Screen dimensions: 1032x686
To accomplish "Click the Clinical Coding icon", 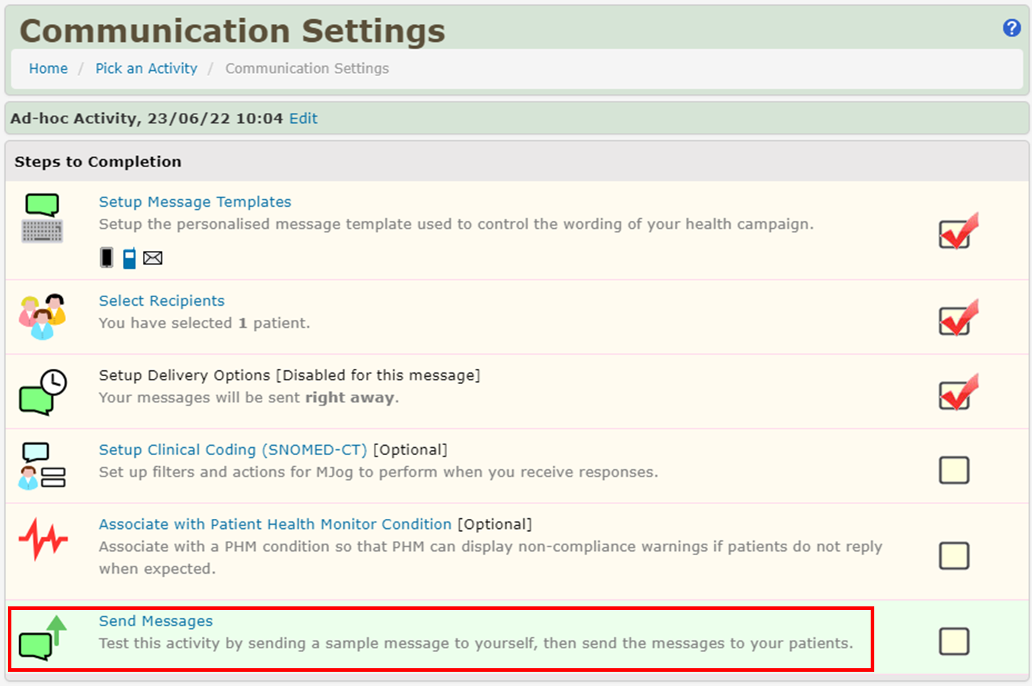I will click(42, 466).
